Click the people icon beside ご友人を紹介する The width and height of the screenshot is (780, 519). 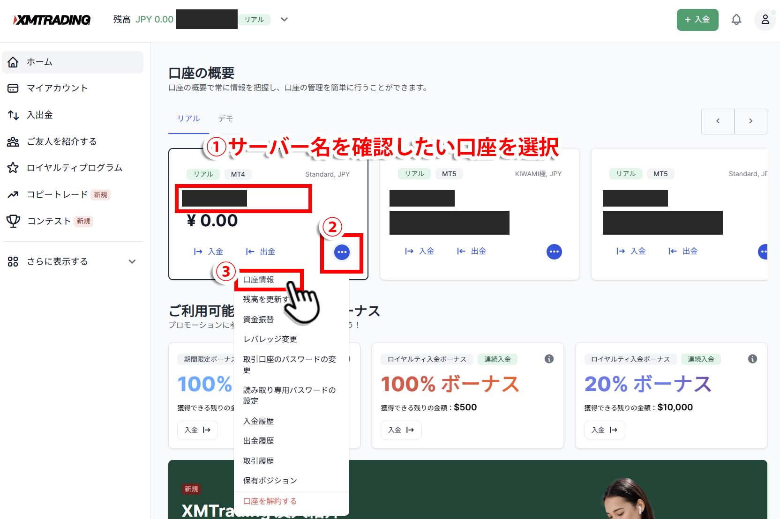pyautogui.click(x=13, y=141)
